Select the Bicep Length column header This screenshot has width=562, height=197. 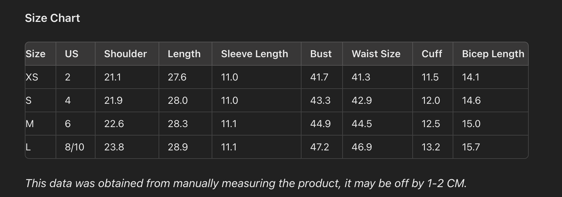coord(493,54)
